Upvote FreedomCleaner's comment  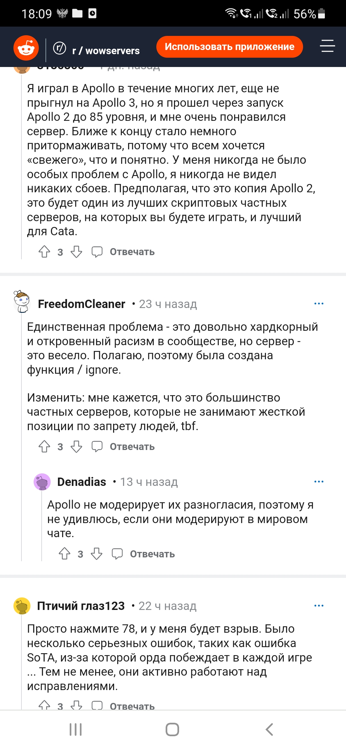point(44,446)
